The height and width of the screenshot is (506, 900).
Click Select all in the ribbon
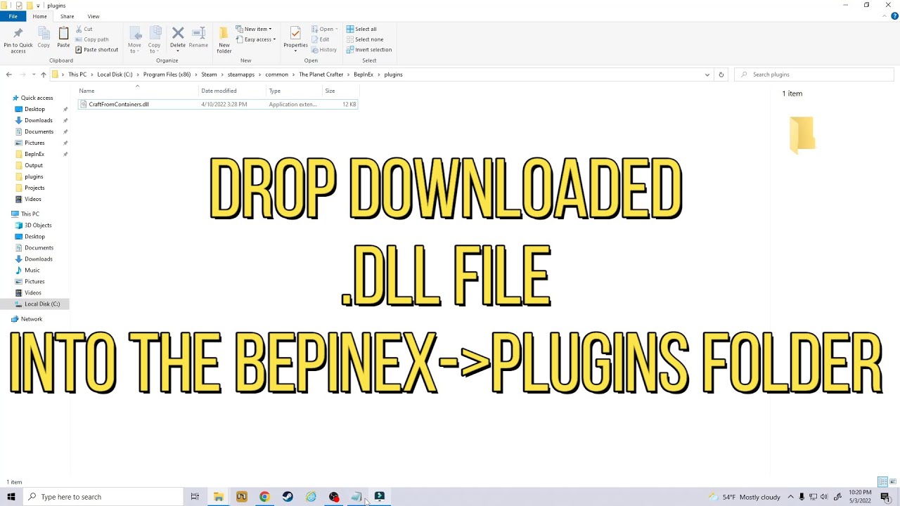361,30
